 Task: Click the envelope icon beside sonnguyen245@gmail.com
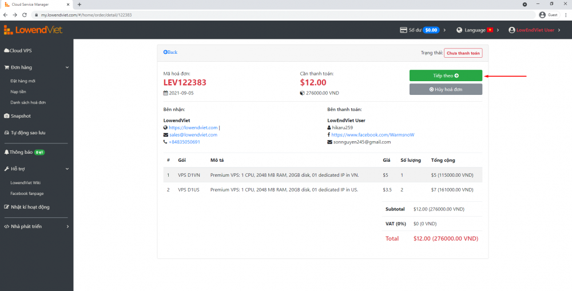330,142
